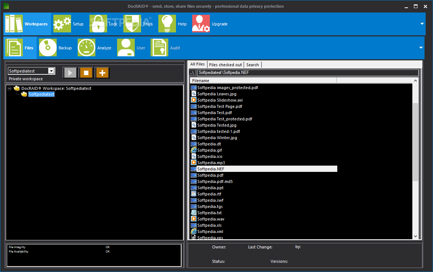Open the Setup menu label
This screenshot has height=272, width=433.
point(78,24)
